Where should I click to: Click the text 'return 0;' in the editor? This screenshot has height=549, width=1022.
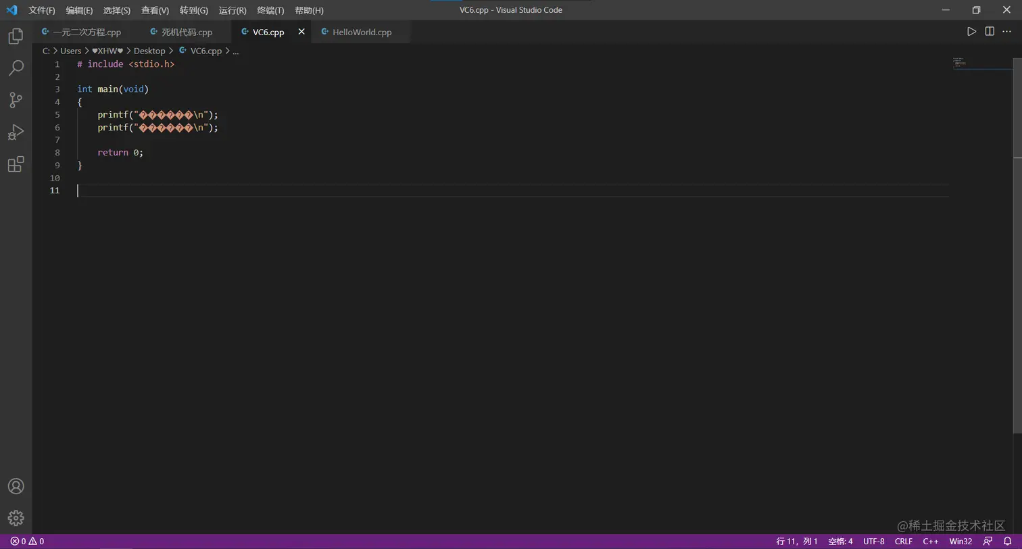tap(120, 153)
